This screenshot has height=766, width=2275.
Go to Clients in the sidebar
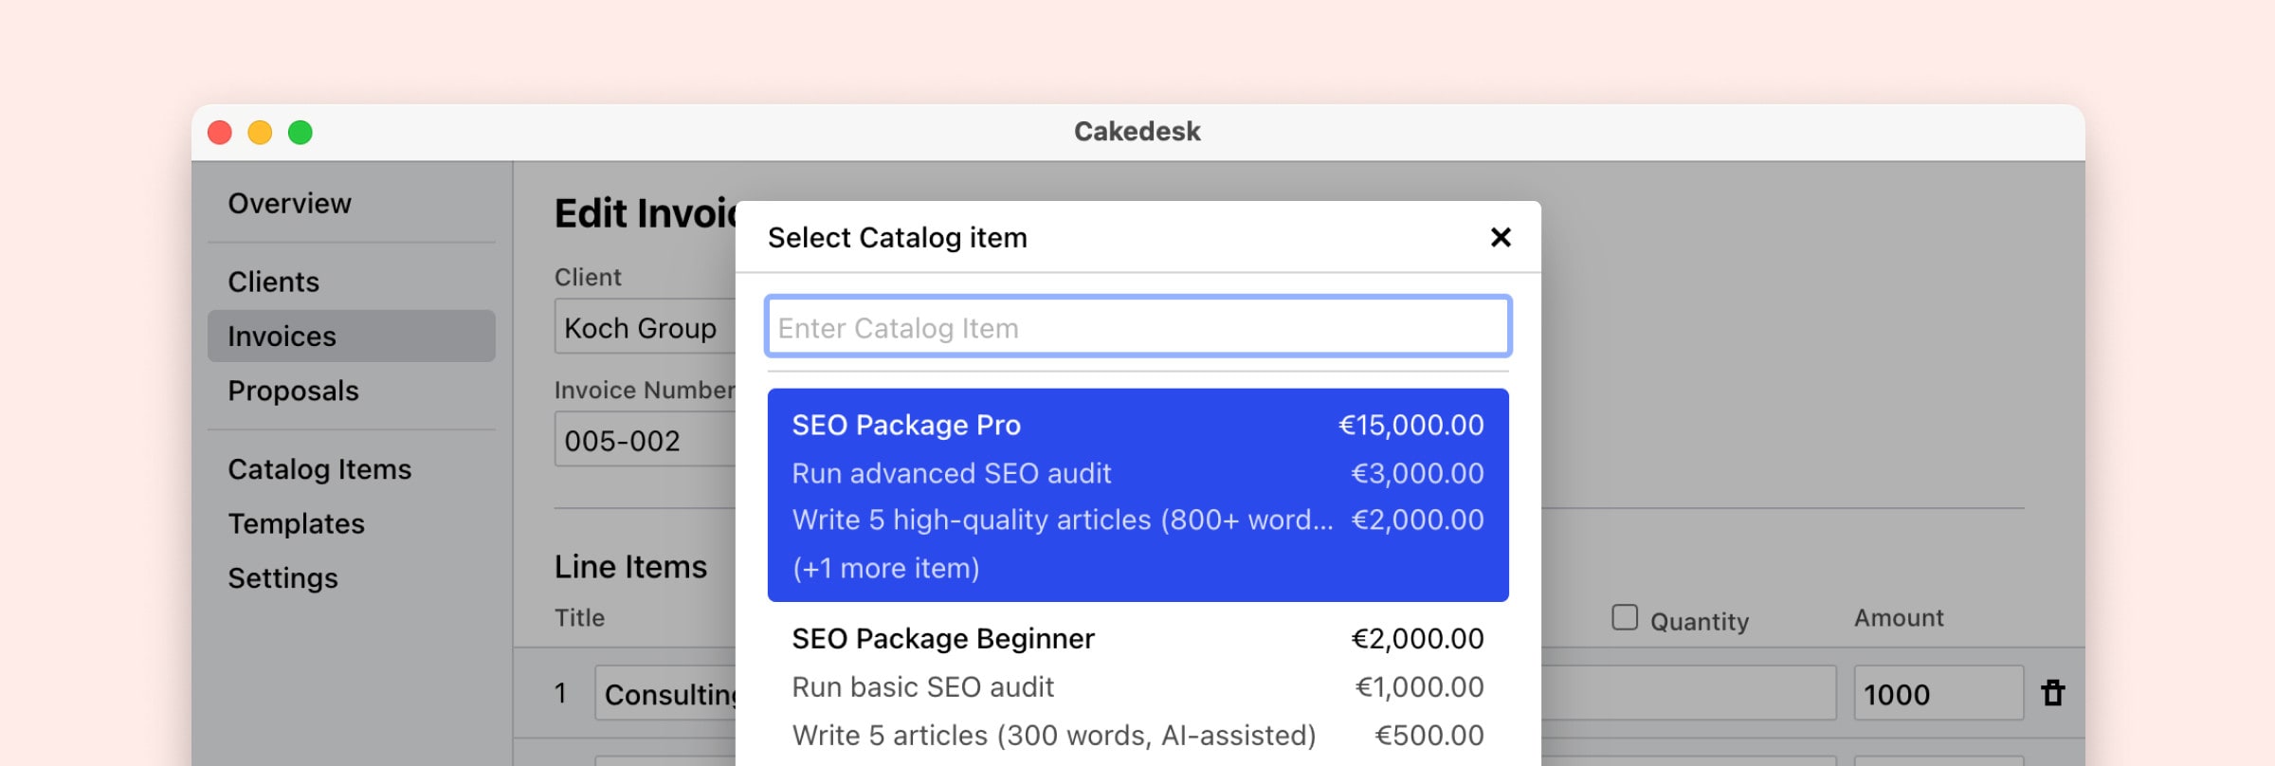click(x=273, y=282)
